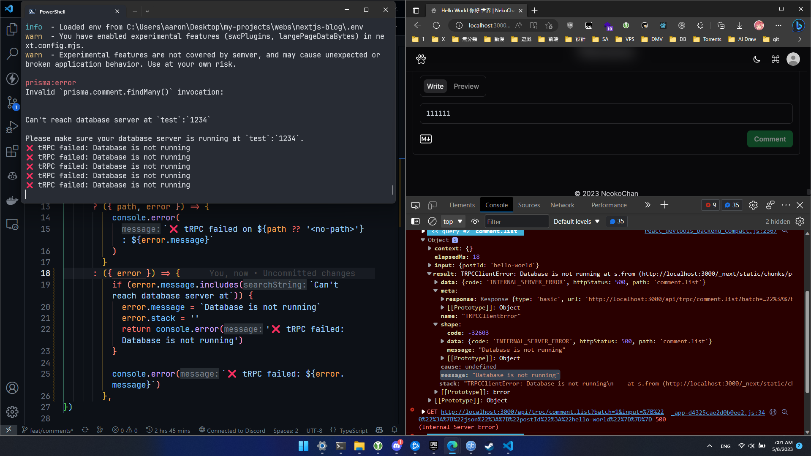Viewport: 811px width, 456px height.
Task: Open the Docker sidebar icon
Action: [x=12, y=200]
